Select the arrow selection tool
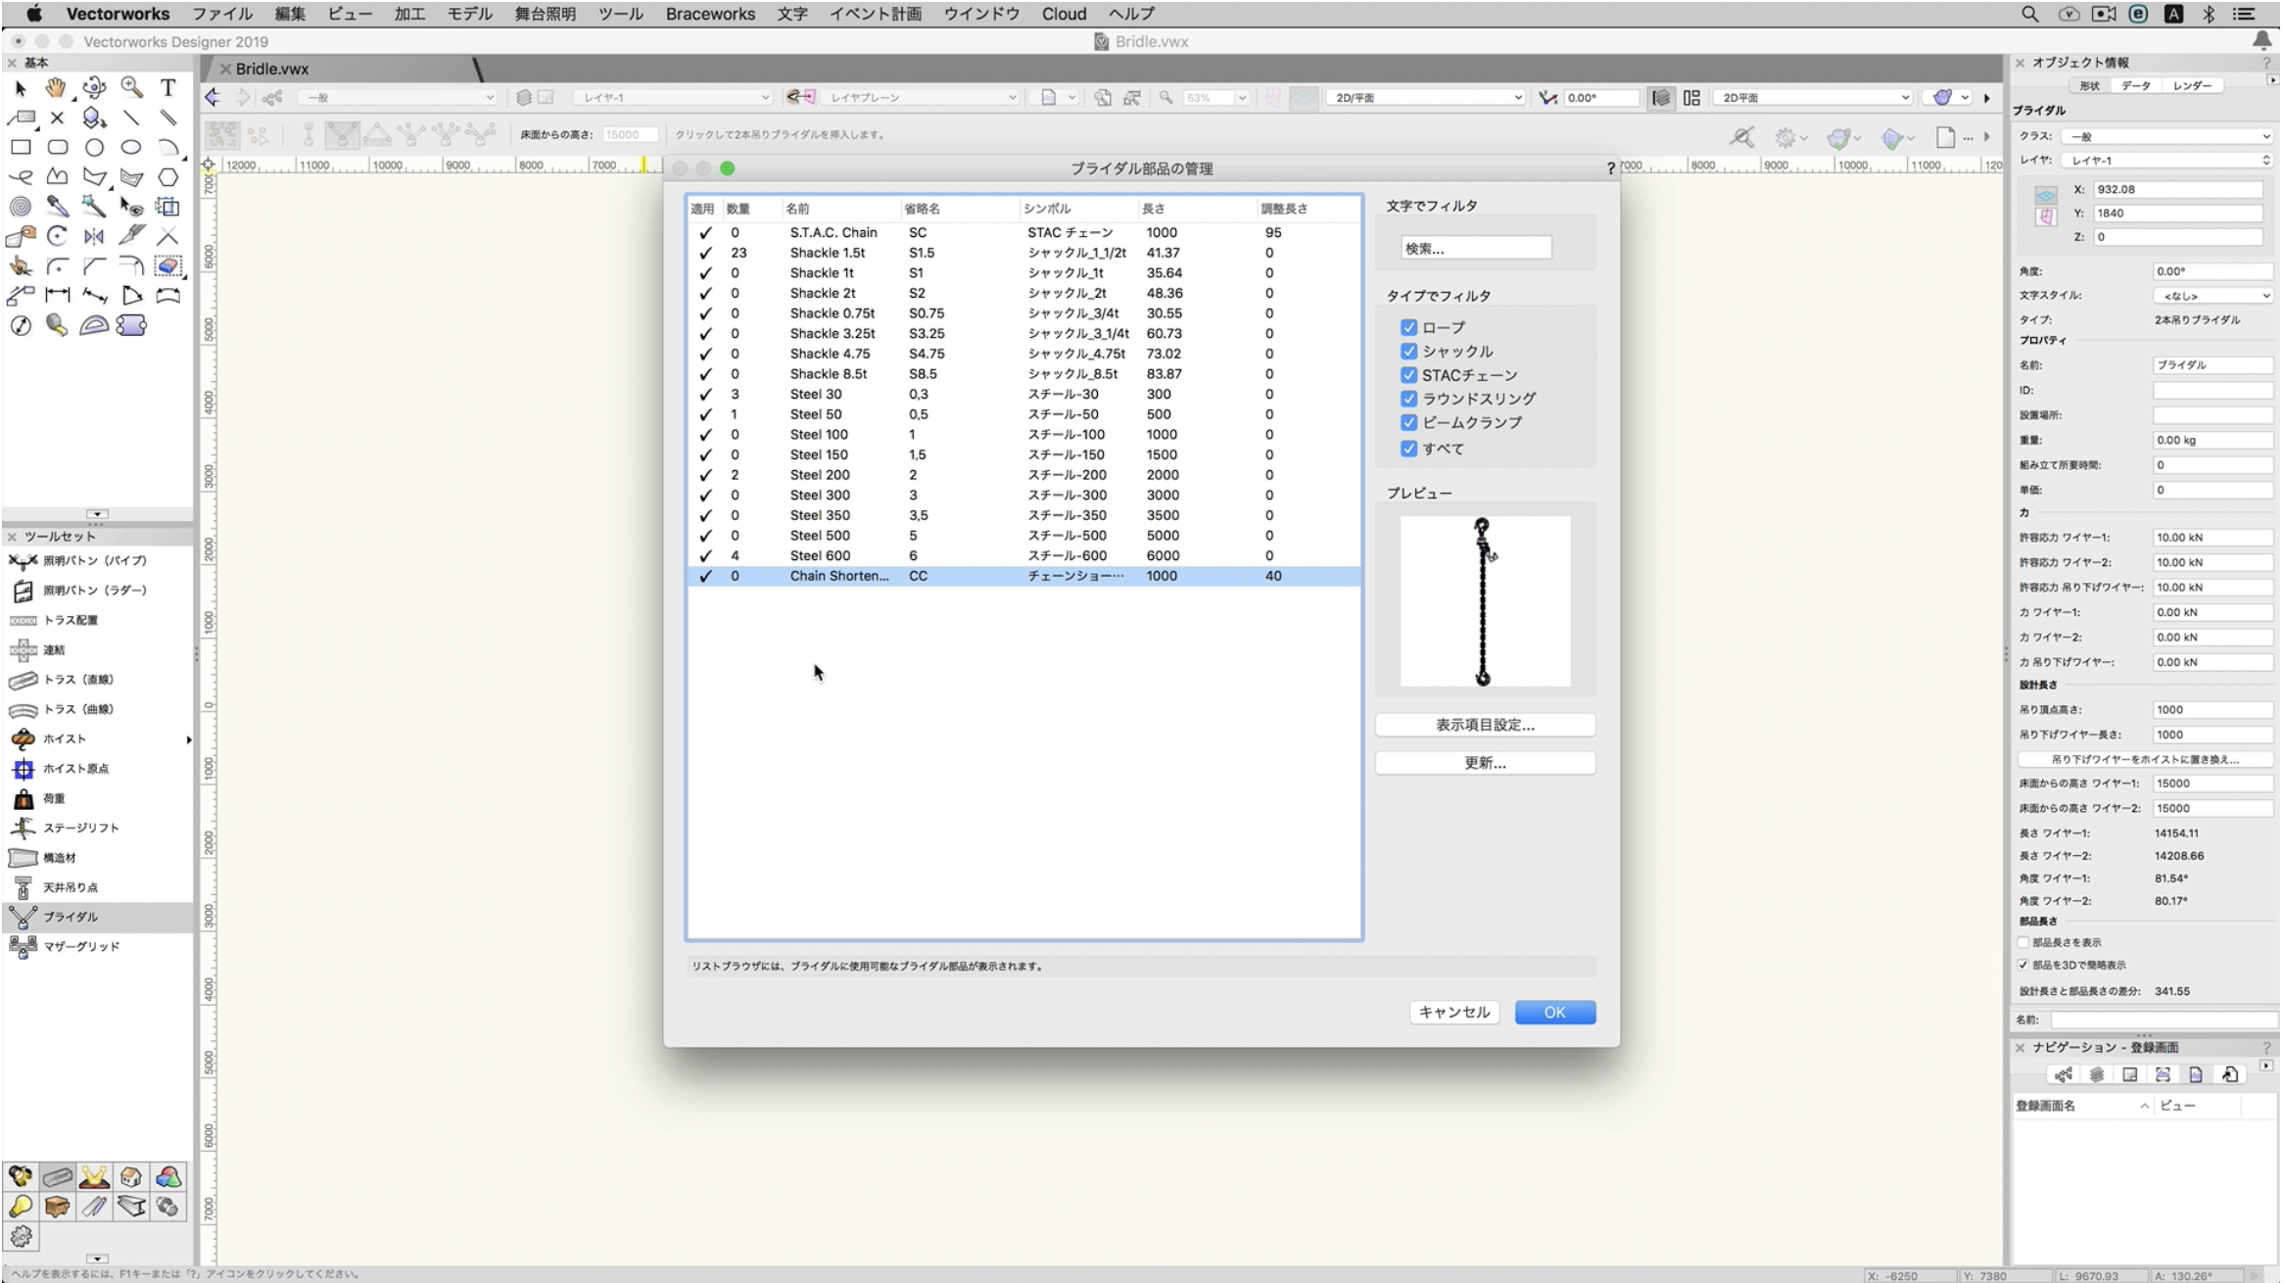This screenshot has height=1283, width=2284. coord(21,88)
